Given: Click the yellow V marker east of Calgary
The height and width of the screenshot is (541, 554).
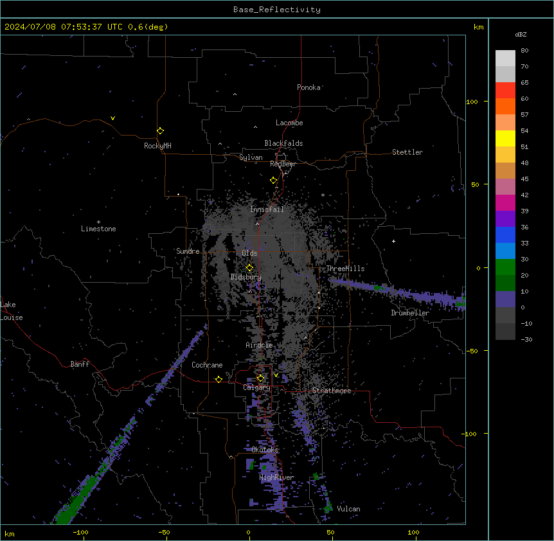Looking at the screenshot, I should (x=276, y=375).
